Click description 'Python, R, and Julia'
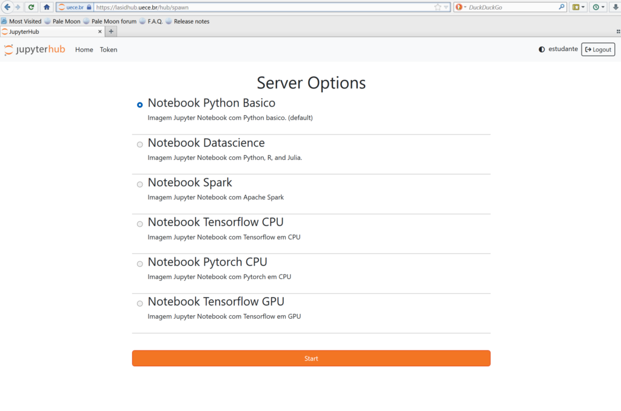This screenshot has width=621, height=411. [x=224, y=158]
